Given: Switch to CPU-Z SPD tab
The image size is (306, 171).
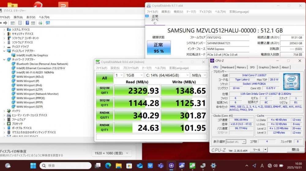Looking at the screenshot, I should coord(252,67).
